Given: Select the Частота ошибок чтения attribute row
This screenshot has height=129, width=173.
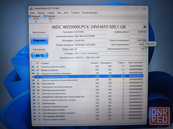Looking at the screenshot, I should pos(88,66).
